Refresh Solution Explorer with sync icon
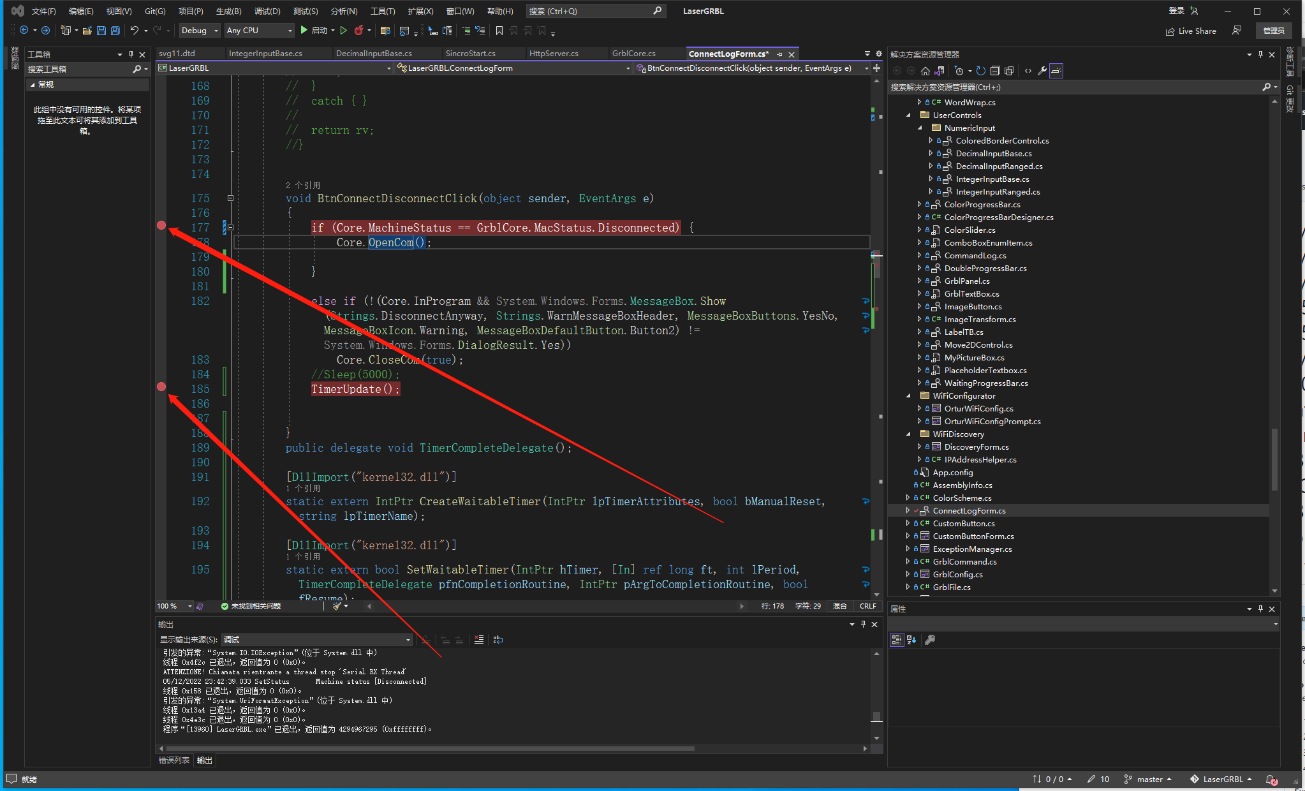This screenshot has width=1305, height=791. click(981, 71)
